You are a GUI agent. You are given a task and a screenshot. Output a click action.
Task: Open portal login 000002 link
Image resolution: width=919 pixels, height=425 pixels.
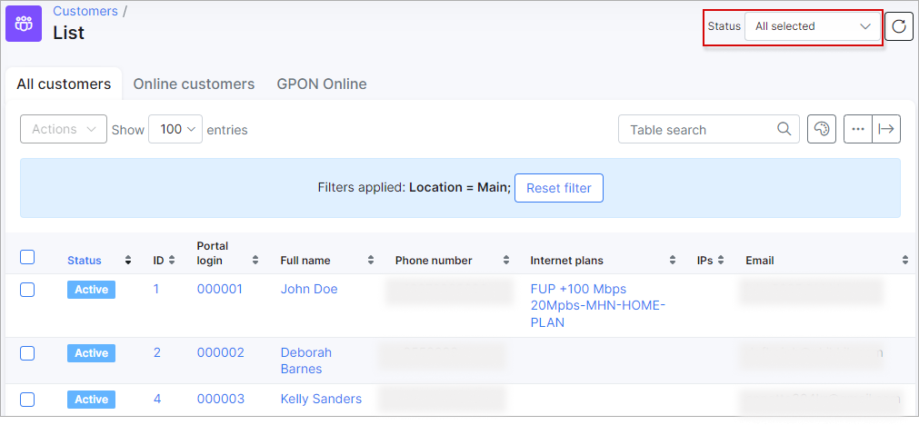pyautogui.click(x=220, y=352)
